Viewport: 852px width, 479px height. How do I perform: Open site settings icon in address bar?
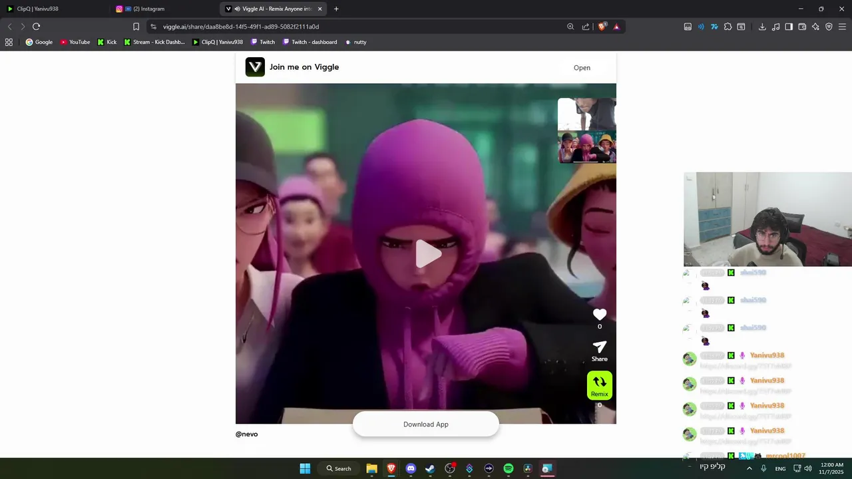pos(154,27)
